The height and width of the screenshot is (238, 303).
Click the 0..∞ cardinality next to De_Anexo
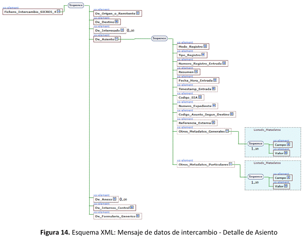(x=123, y=199)
